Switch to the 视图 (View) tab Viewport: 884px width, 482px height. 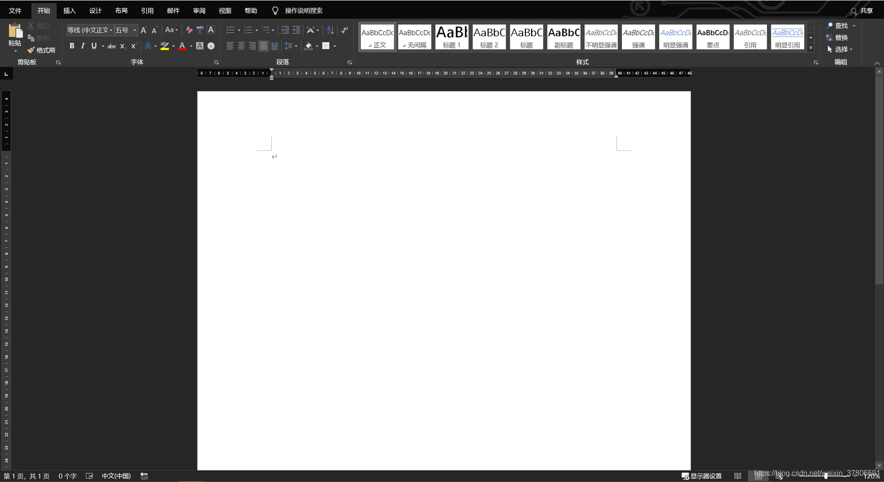click(x=225, y=10)
